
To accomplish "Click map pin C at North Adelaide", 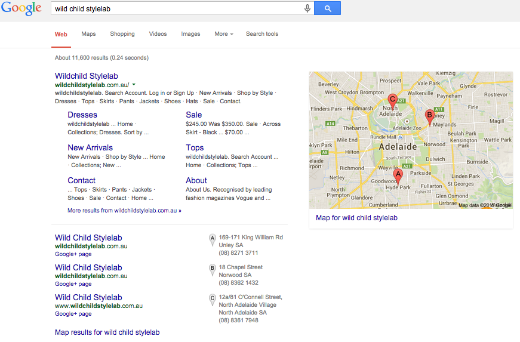I will [x=393, y=101].
